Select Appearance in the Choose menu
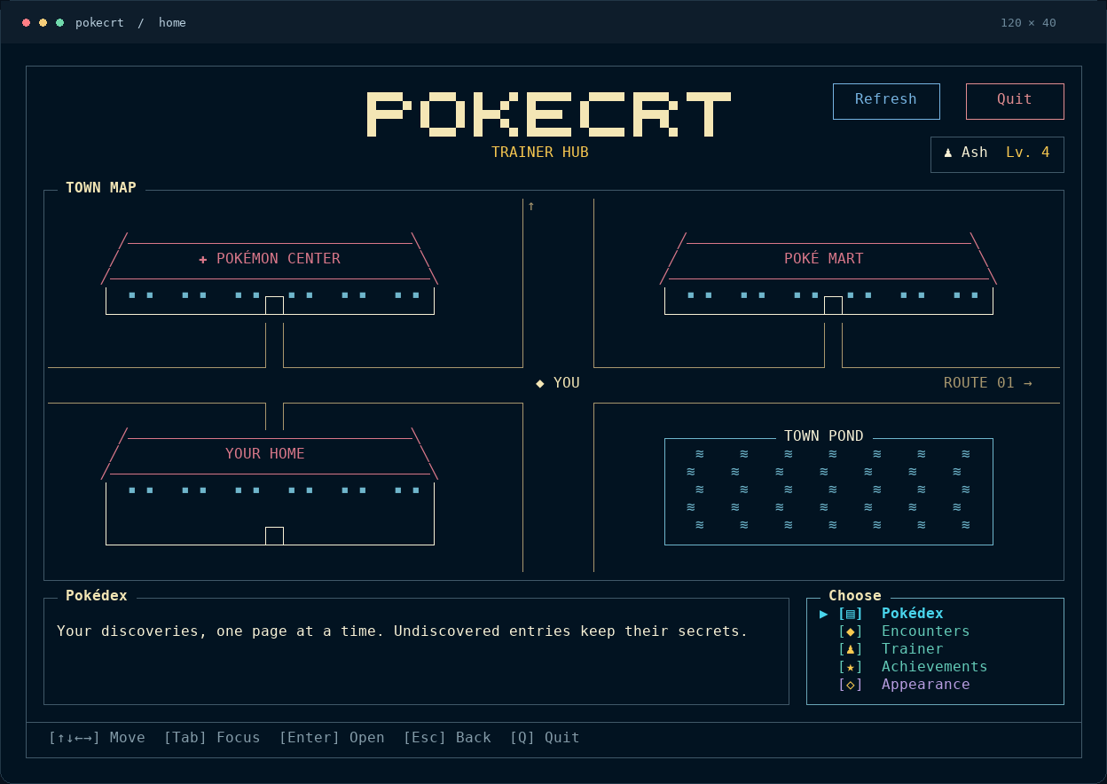Screen dimensions: 1107x784 (x=935, y=685)
